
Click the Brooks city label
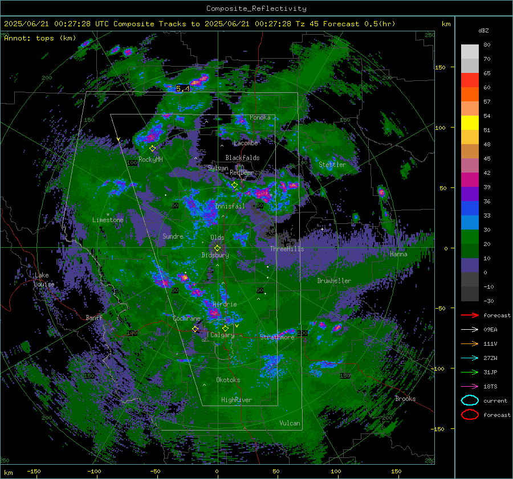tap(405, 399)
